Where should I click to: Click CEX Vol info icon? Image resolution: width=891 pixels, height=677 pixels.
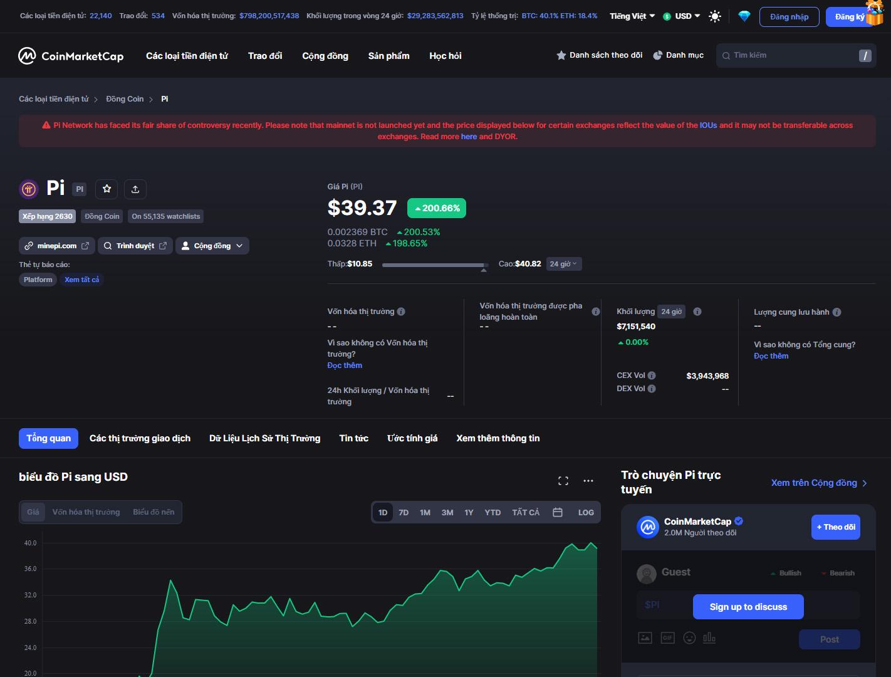pos(652,375)
